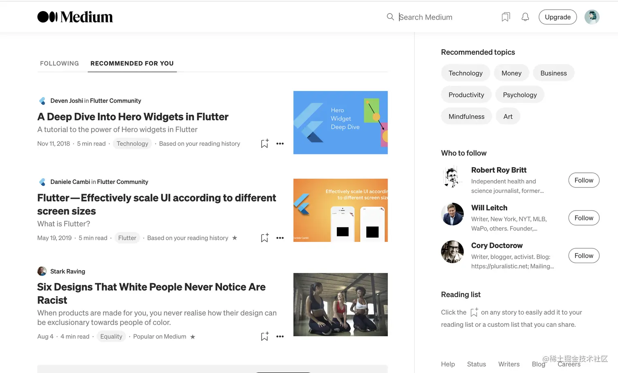Open the Six Designs article photo thumbnail

coord(340,305)
